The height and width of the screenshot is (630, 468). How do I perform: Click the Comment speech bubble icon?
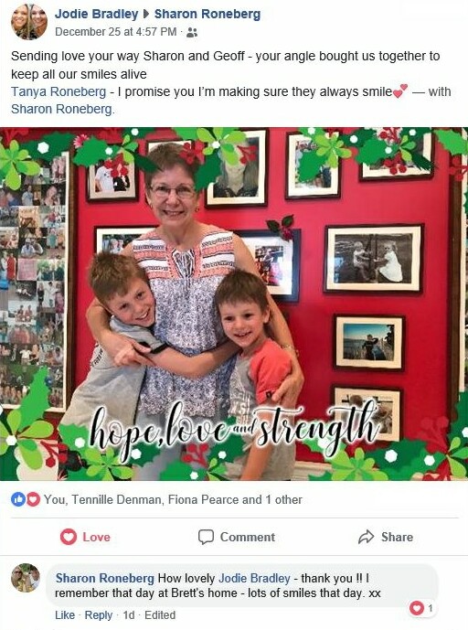coord(206,537)
